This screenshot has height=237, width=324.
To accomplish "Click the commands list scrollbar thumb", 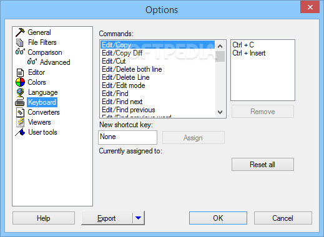I will coord(220,56).
